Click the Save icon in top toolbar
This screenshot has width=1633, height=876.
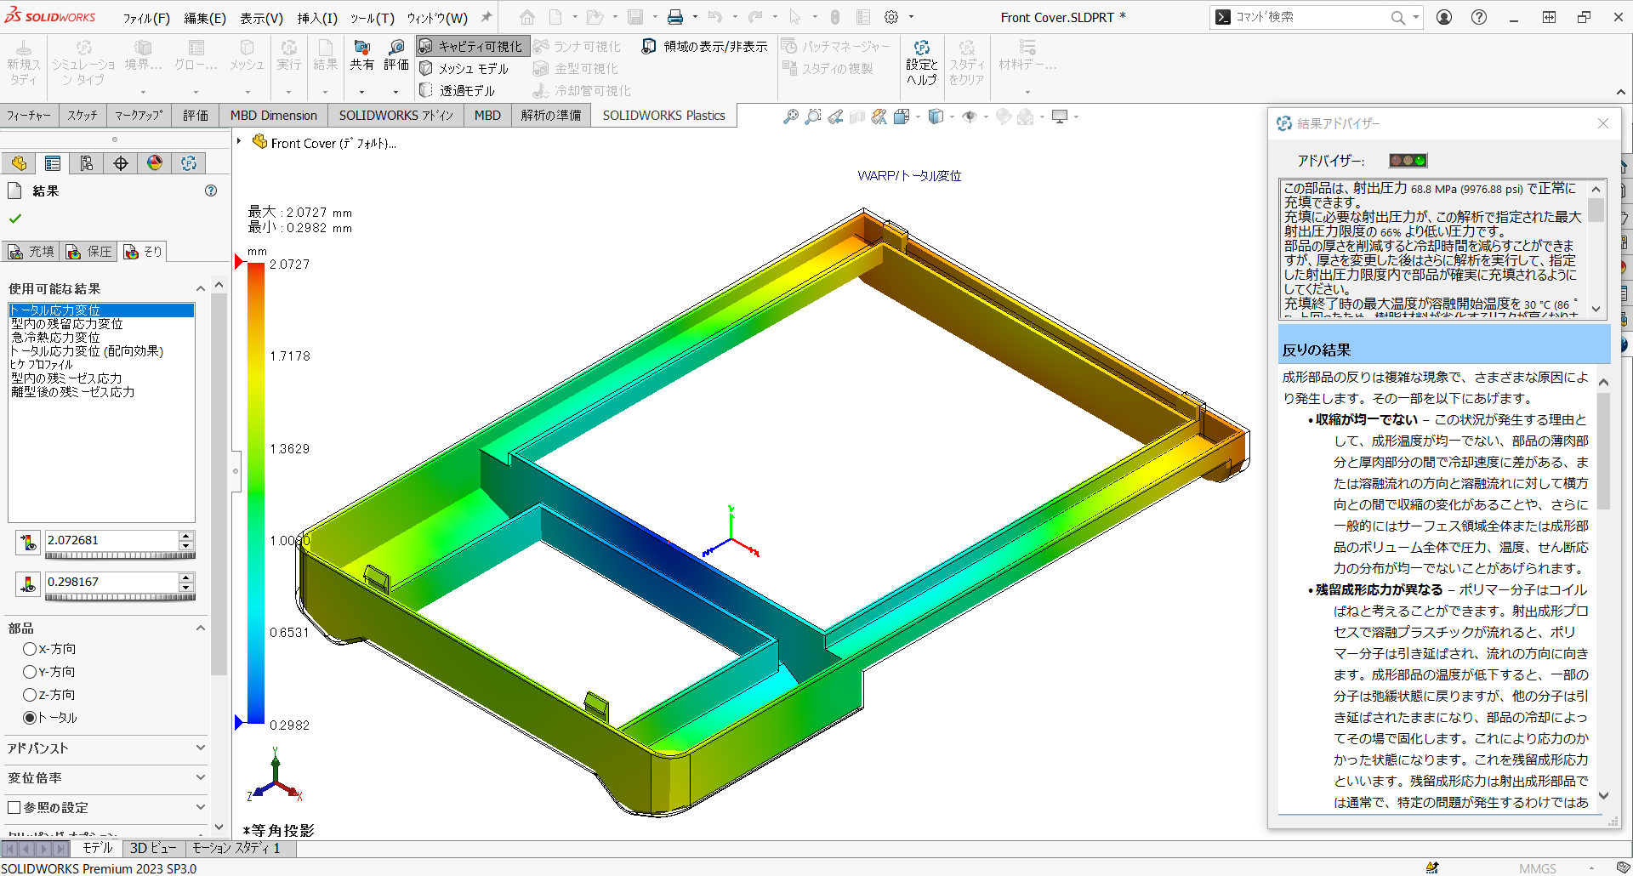tap(635, 17)
